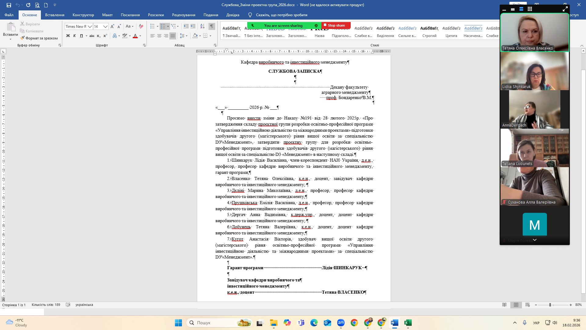This screenshot has width=586, height=330.
Task: Toggle bold Ж formatting
Action: (x=68, y=36)
